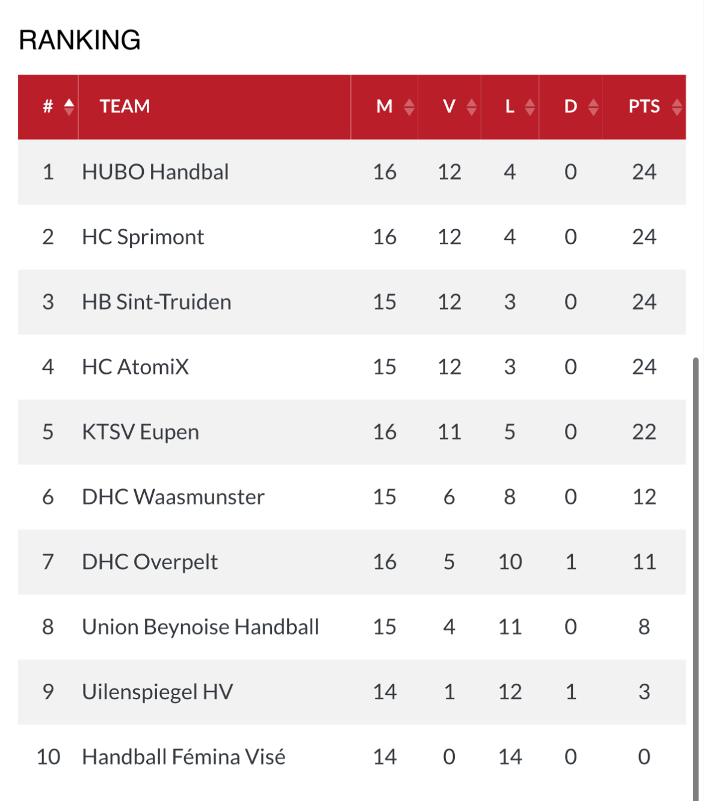Click the RANKING heading text
Image resolution: width=704 pixels, height=801 pixels.
(79, 40)
